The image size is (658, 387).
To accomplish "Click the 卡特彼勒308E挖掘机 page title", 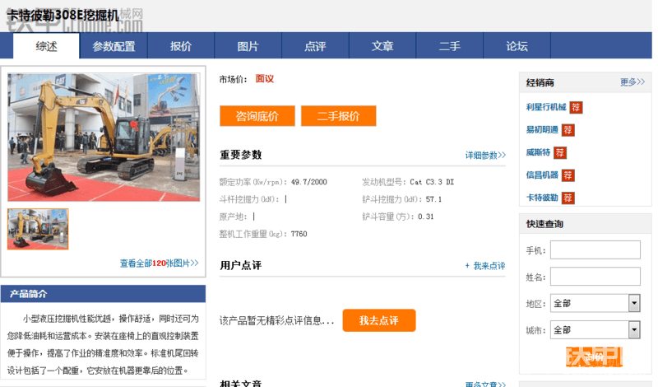I will 63,15.
